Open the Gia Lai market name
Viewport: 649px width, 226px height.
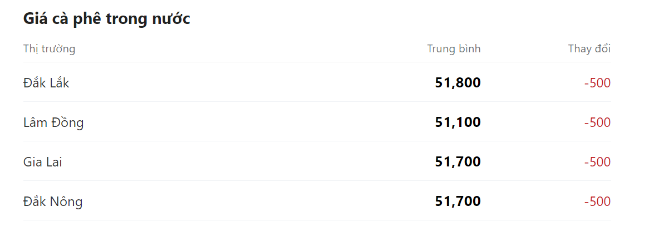42,162
